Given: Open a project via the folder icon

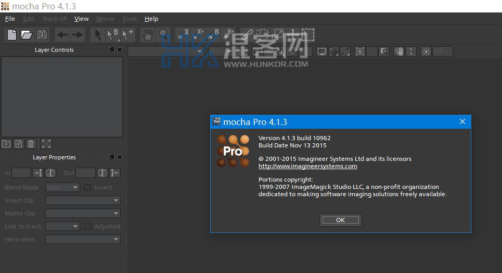Looking at the screenshot, I should [27, 34].
